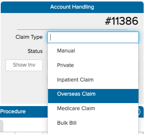
Task: Open the grey tab below Procedure
Action: [x=1, y=126]
